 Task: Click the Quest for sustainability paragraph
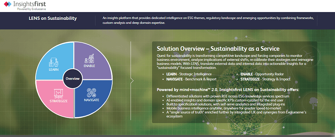(235, 62)
